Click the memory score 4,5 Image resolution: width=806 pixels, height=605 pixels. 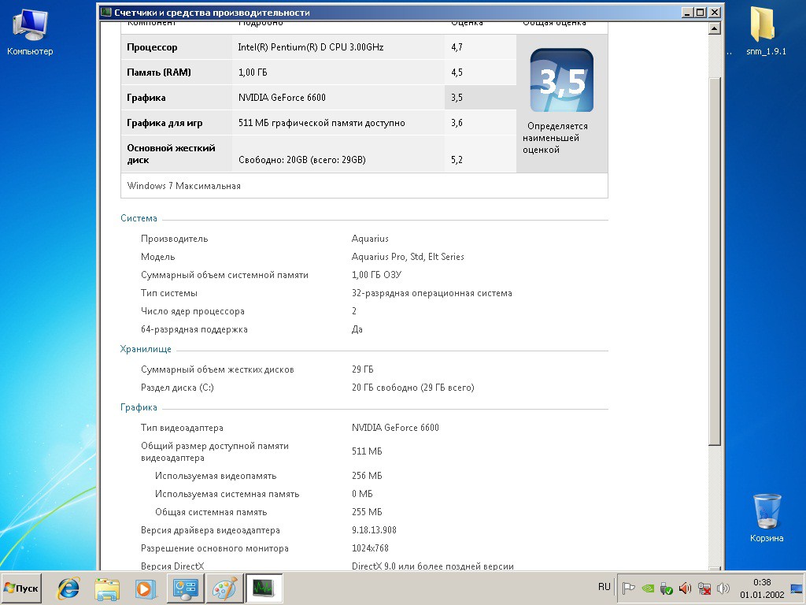pos(457,72)
